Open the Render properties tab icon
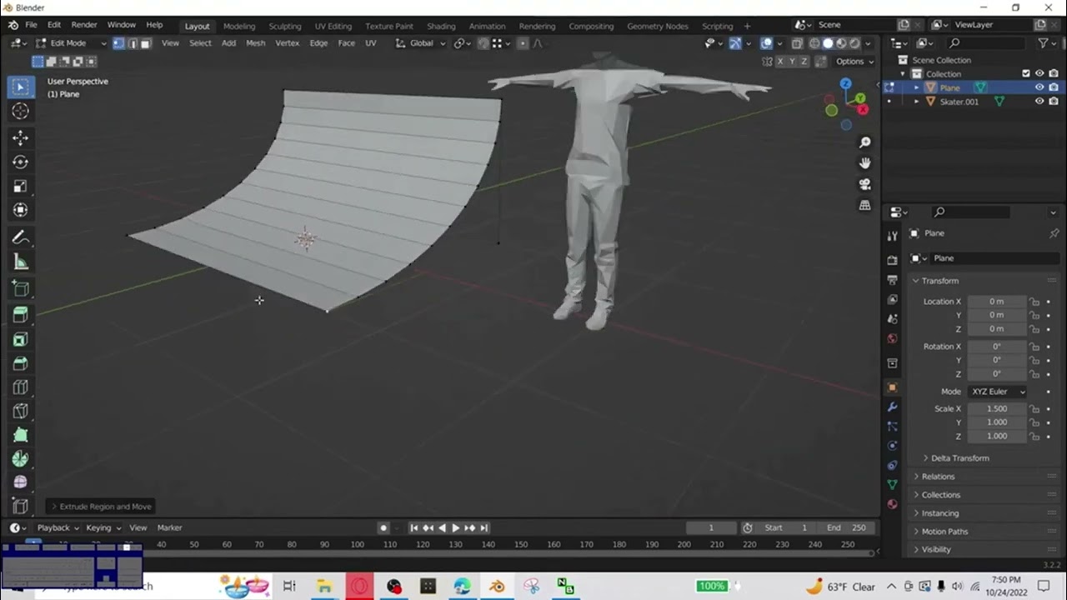The image size is (1067, 600). [892, 260]
